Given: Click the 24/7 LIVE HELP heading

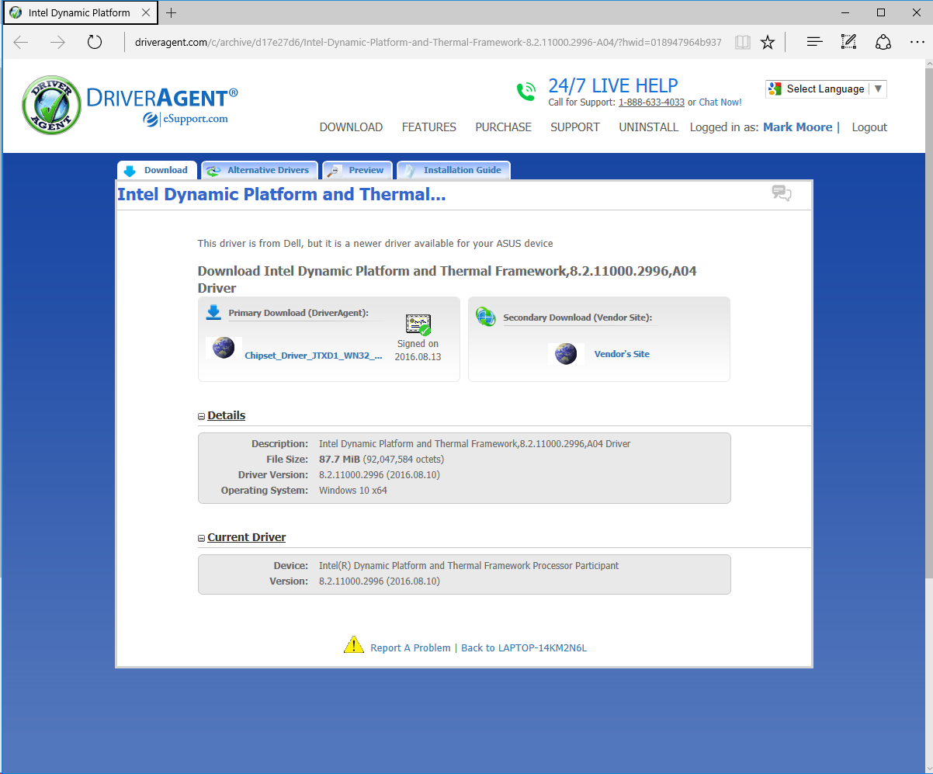Looking at the screenshot, I should coord(613,85).
